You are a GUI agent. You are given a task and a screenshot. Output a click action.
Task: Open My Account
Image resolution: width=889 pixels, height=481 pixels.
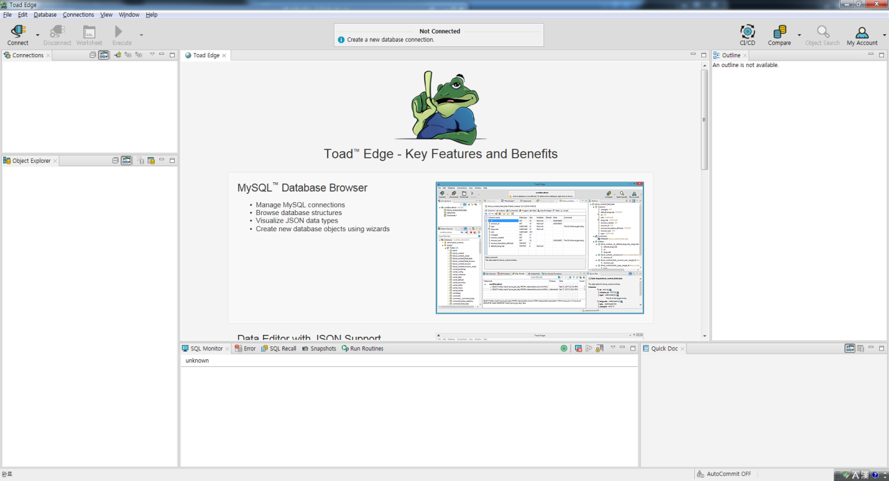(x=862, y=35)
